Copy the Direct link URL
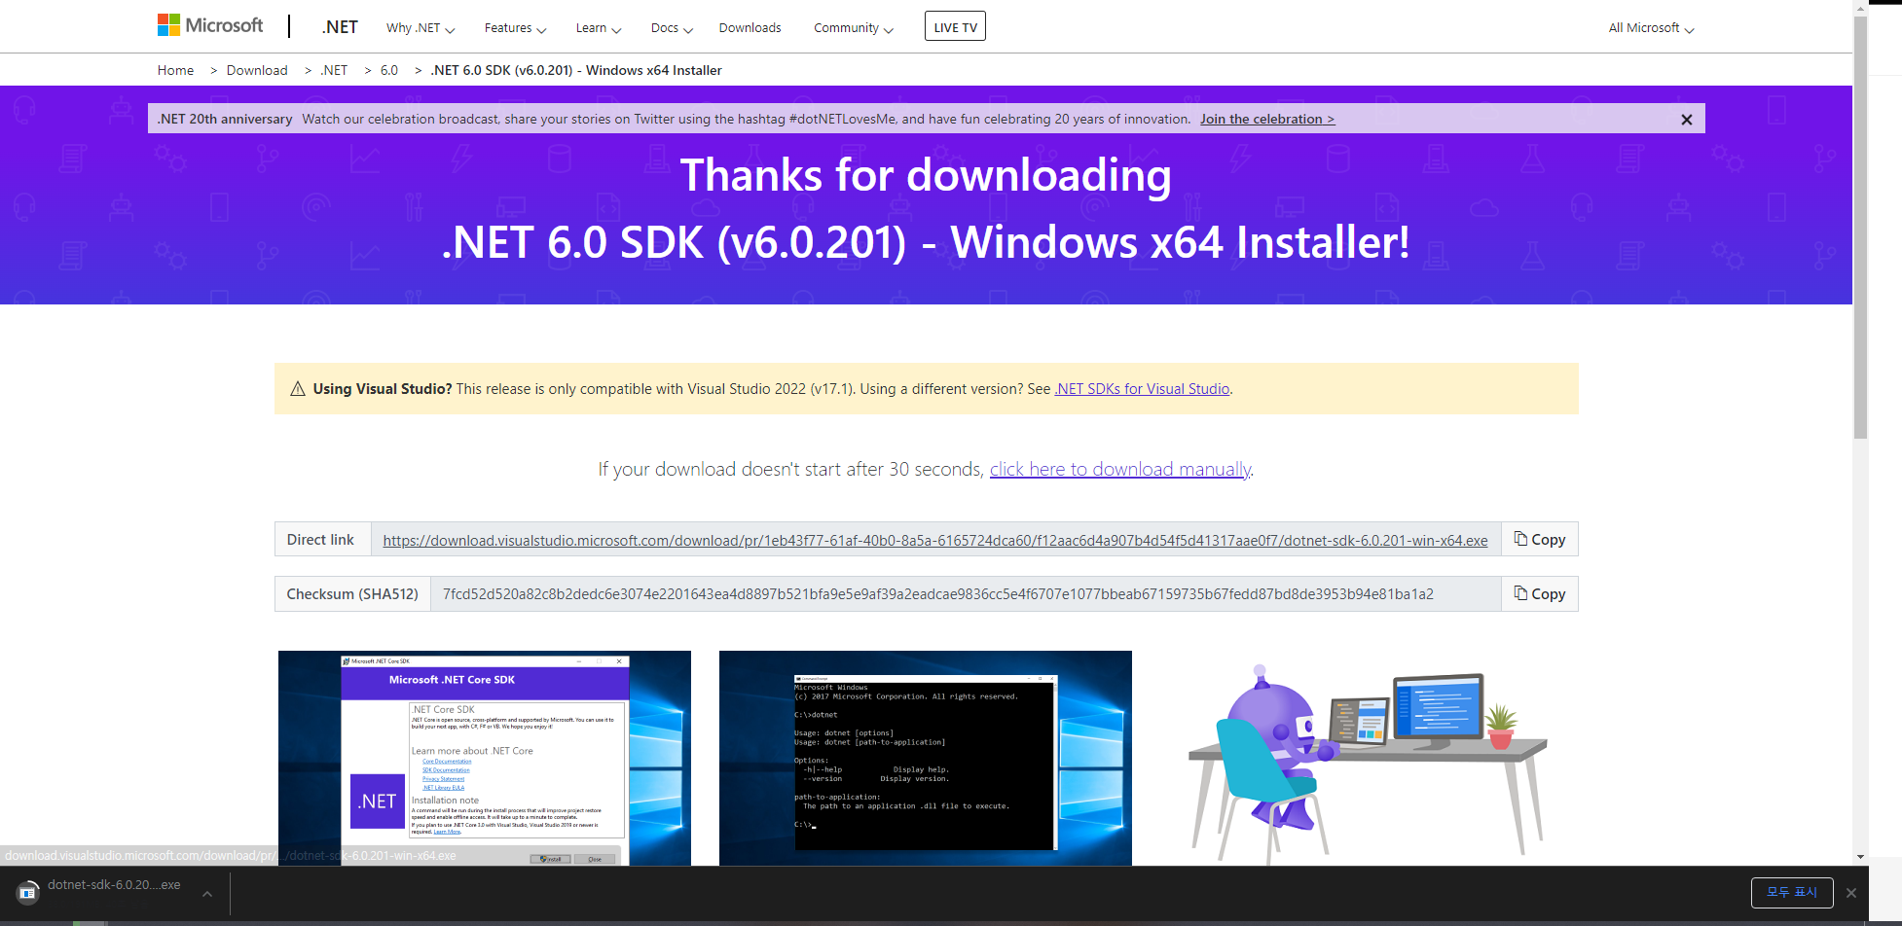Screen dimensions: 1902x926 [x=1539, y=540]
